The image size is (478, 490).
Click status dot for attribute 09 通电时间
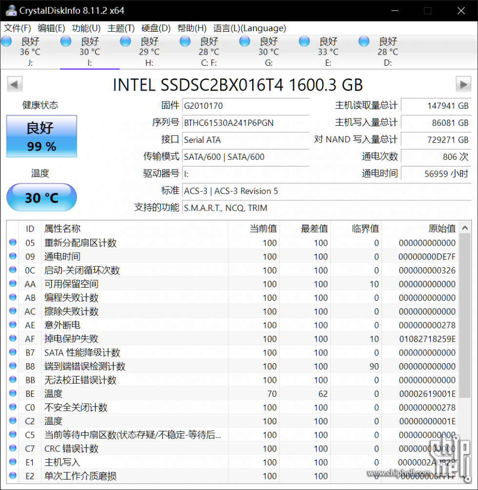pos(13,256)
